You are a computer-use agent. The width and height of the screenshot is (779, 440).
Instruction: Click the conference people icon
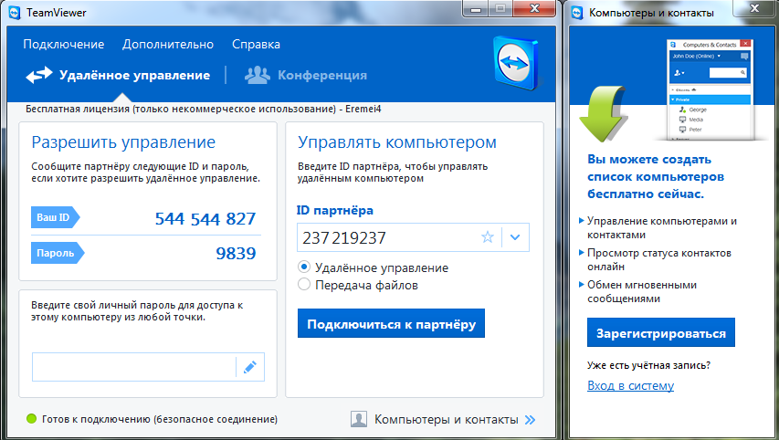(x=258, y=76)
